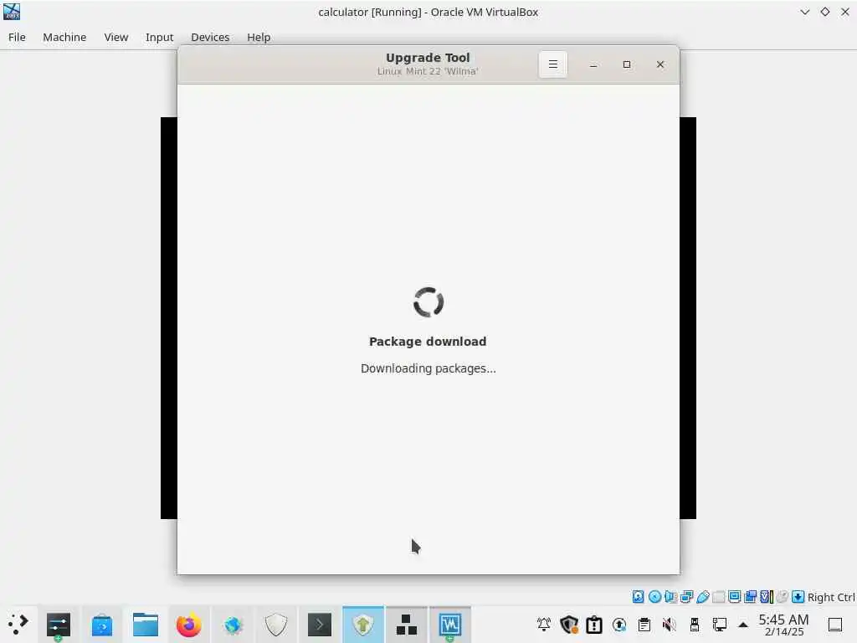Screen dimensions: 857x643
Task: Expand hidden system tray icons
Action: coord(743,625)
